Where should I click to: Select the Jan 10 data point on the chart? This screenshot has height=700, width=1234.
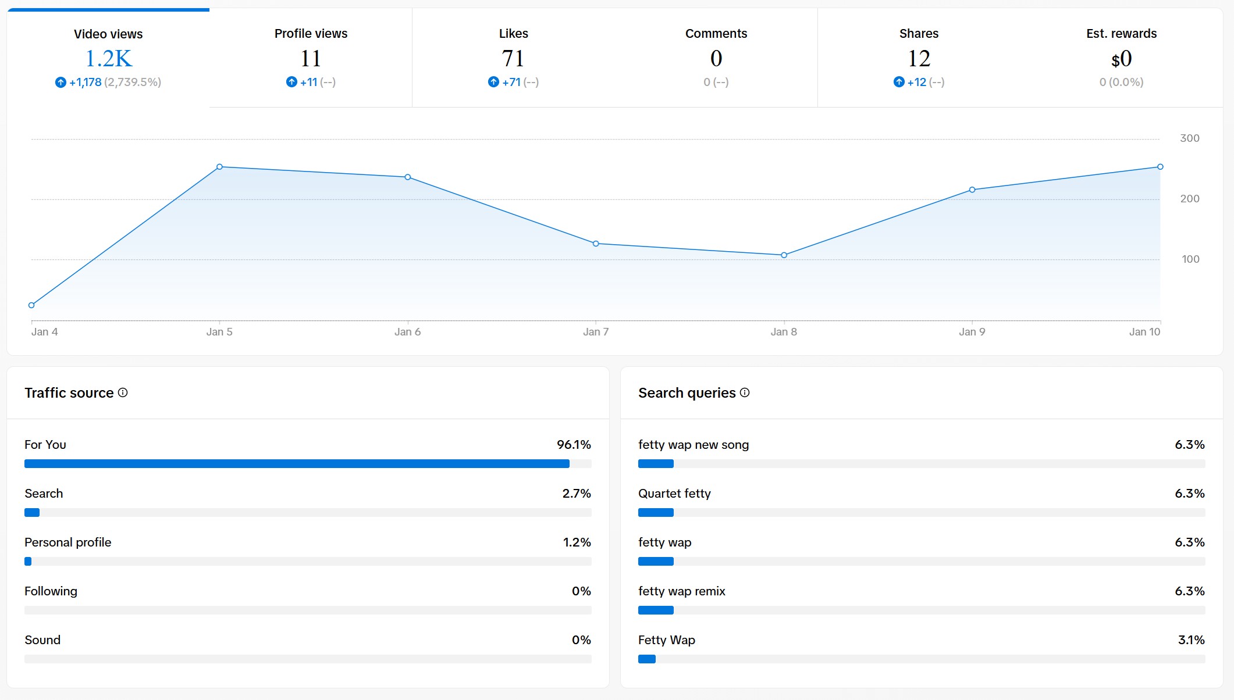pyautogui.click(x=1160, y=166)
